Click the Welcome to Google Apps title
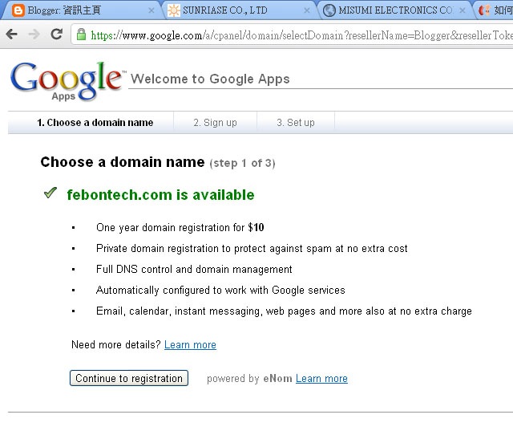This screenshot has width=513, height=435. 210,79
